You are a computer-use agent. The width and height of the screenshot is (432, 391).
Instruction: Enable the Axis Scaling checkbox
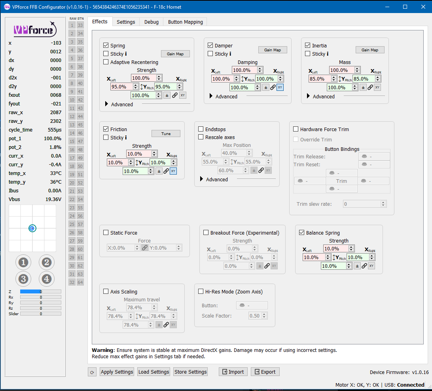pos(106,291)
